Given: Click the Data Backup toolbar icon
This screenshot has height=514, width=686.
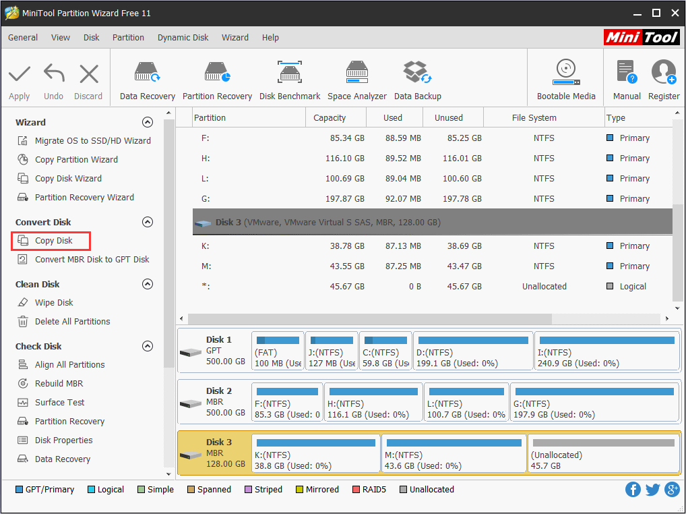Looking at the screenshot, I should [x=417, y=78].
